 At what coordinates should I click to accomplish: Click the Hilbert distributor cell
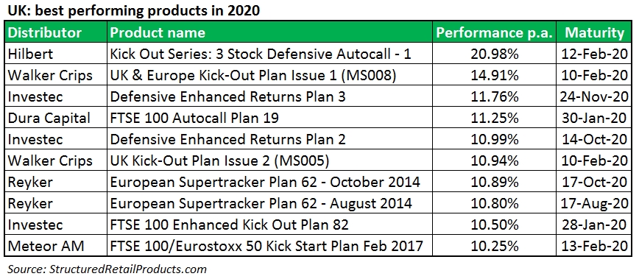coord(56,53)
